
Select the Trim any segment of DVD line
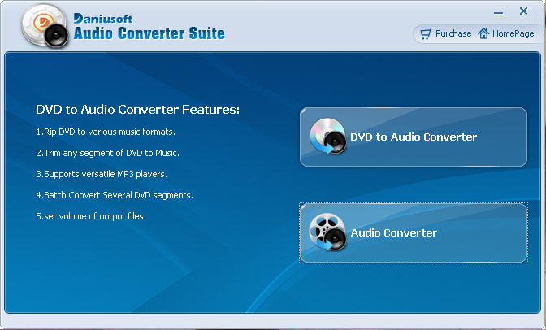click(x=108, y=153)
